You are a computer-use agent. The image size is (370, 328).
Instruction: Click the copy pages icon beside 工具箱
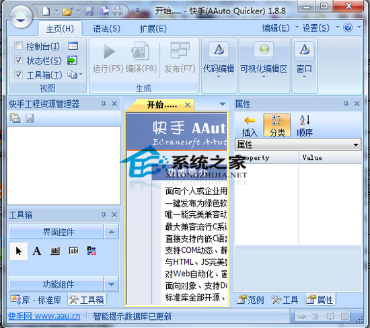coord(72,75)
